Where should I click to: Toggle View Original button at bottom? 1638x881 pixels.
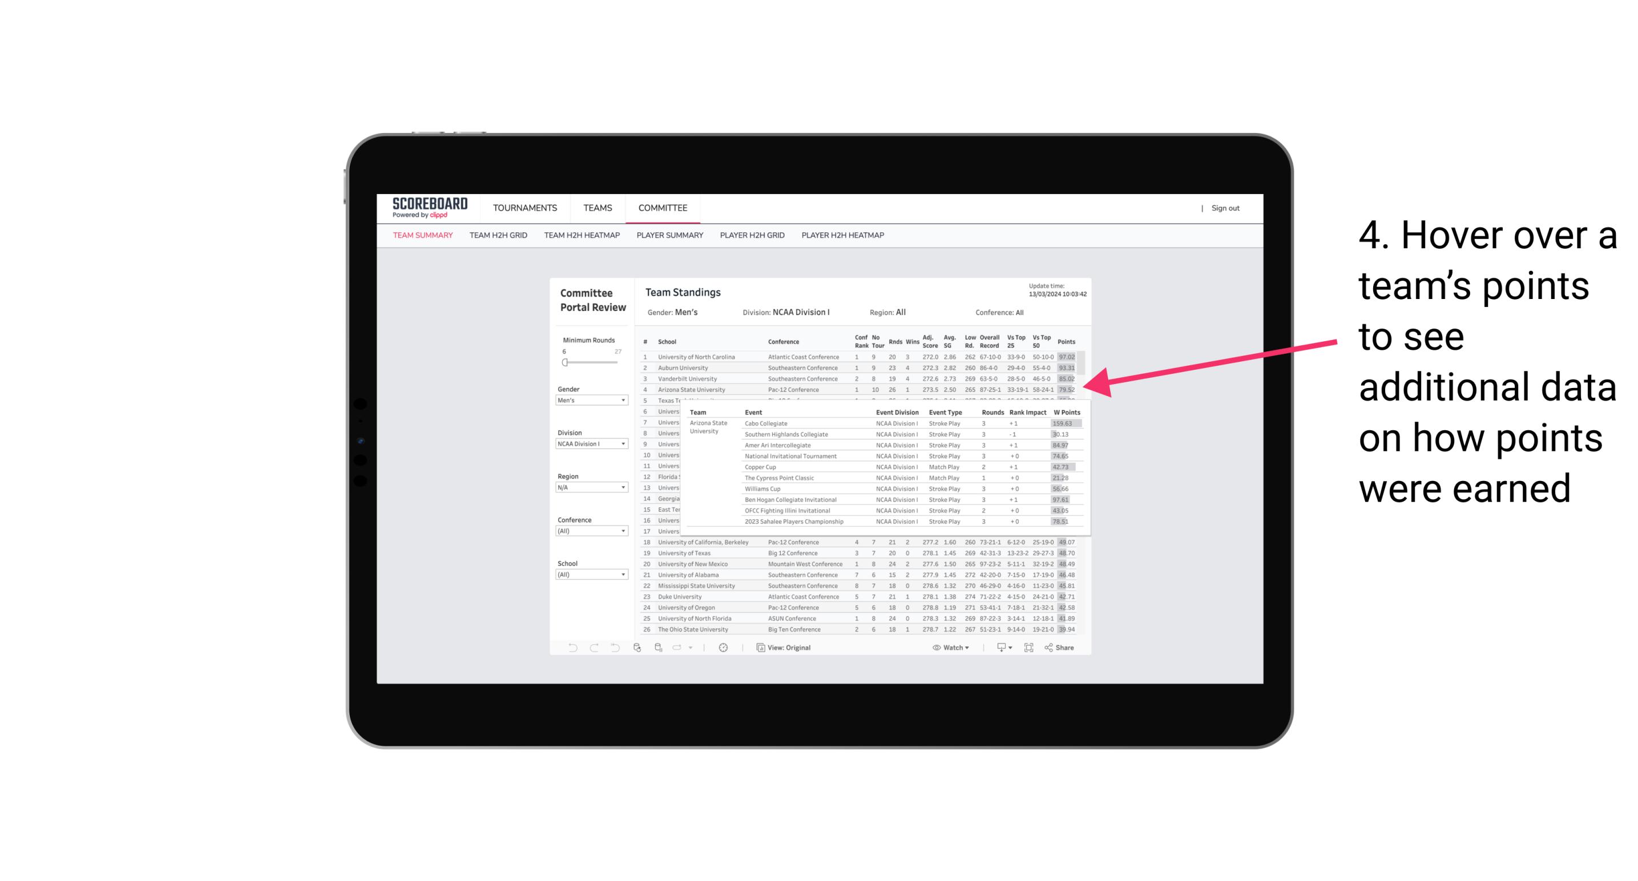[x=784, y=648]
